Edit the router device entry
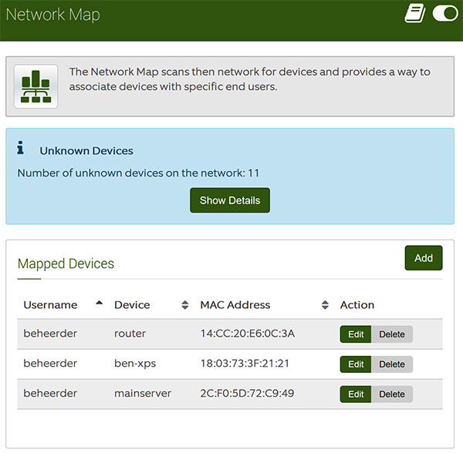The width and height of the screenshot is (463, 453). tap(356, 334)
